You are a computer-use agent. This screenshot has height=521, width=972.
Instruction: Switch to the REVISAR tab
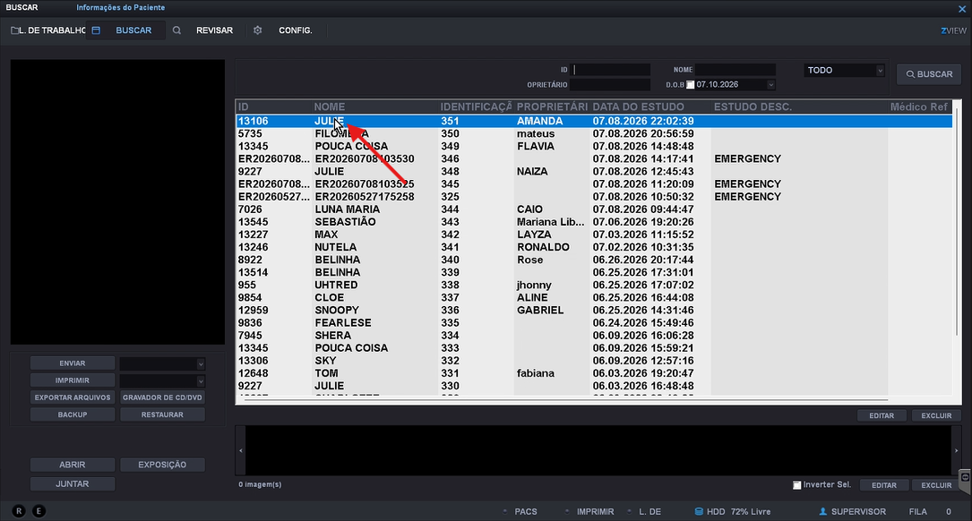click(214, 30)
